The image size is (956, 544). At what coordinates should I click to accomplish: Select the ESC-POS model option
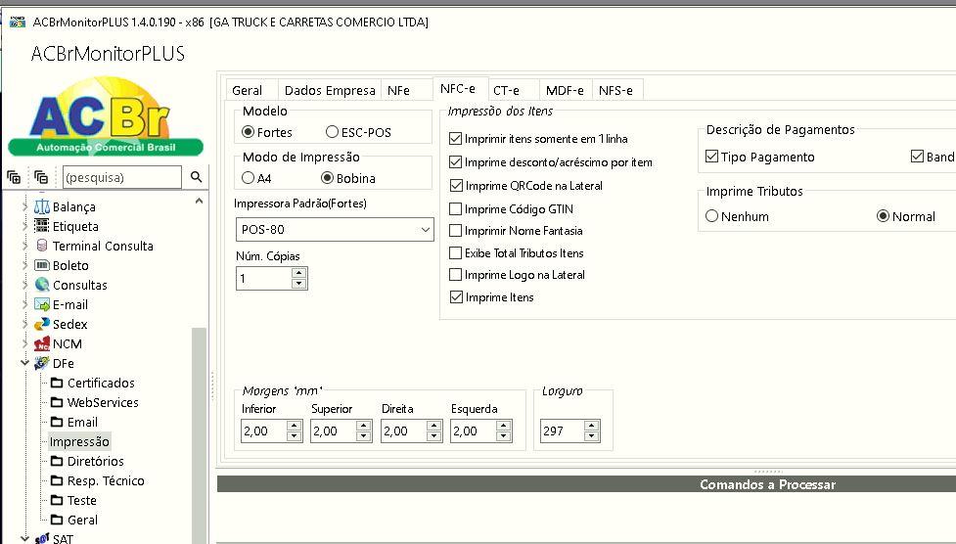pos(332,132)
